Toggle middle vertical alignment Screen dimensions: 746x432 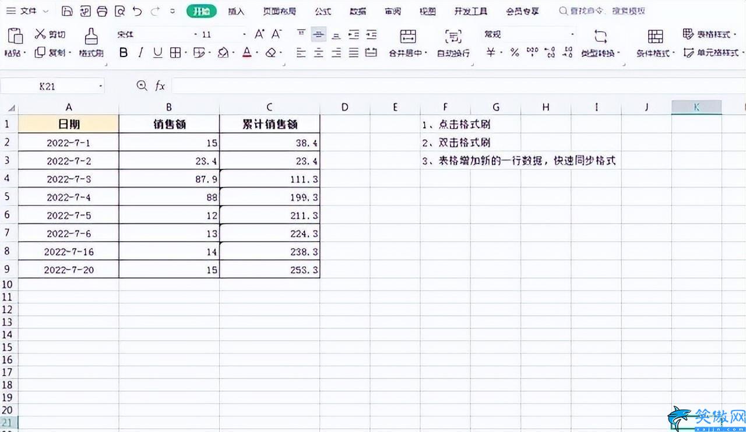pos(318,34)
